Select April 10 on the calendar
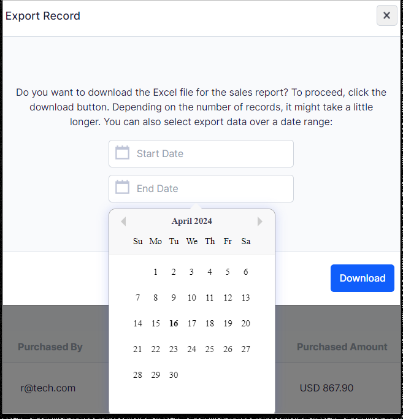403x419 pixels. pyautogui.click(x=191, y=298)
